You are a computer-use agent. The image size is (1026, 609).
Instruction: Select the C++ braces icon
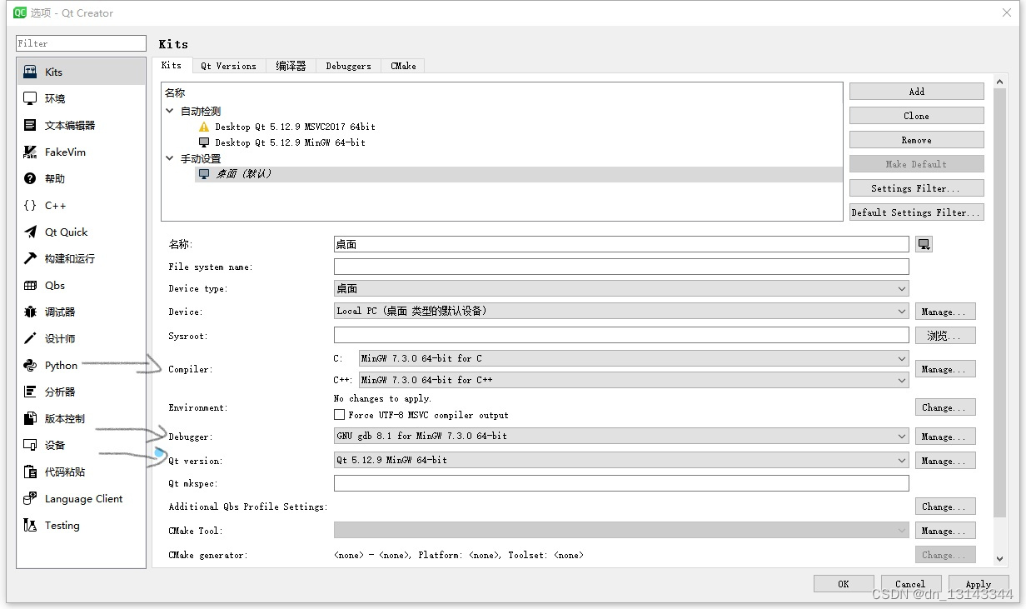pyautogui.click(x=30, y=205)
